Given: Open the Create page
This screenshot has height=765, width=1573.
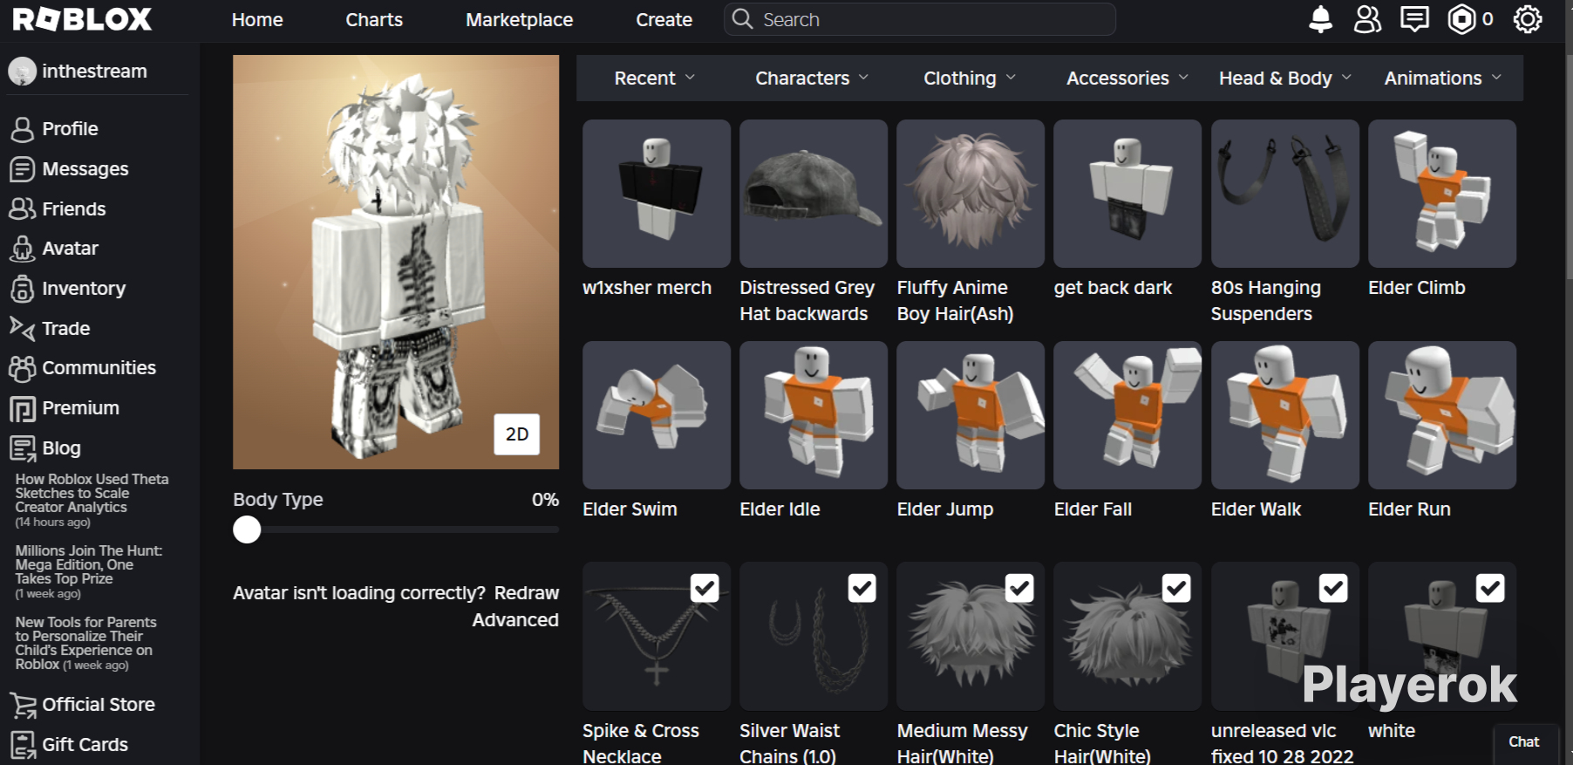Looking at the screenshot, I should click(x=664, y=19).
